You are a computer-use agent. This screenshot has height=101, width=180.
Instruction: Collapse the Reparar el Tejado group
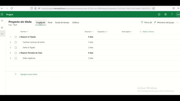[19, 37]
